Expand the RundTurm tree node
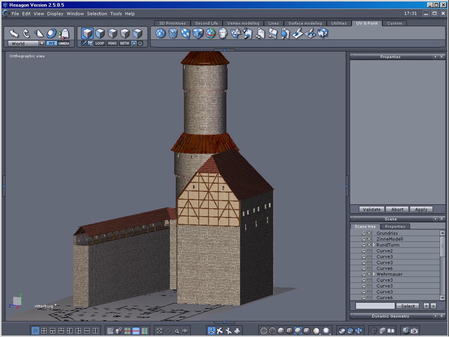 point(374,245)
